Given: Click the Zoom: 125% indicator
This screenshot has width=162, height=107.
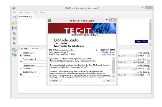Looking at the screenshot, I should 141,41.
